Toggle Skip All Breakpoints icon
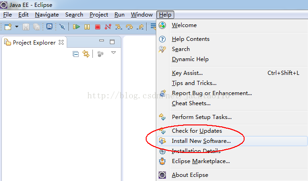The height and width of the screenshot is (181, 308). click(62, 27)
